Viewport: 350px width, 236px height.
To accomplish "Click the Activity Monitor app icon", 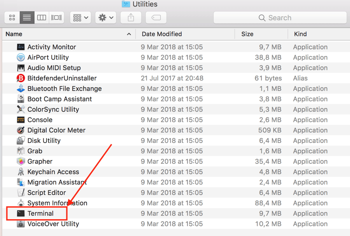I will 21,47.
